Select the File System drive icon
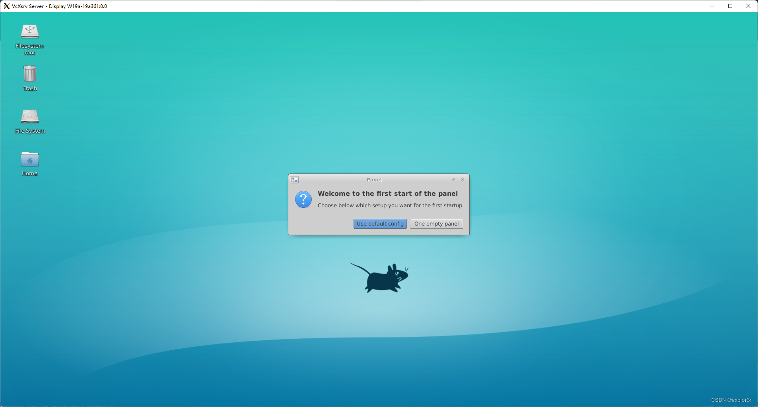Viewport: 758px width, 407px height. [30, 116]
